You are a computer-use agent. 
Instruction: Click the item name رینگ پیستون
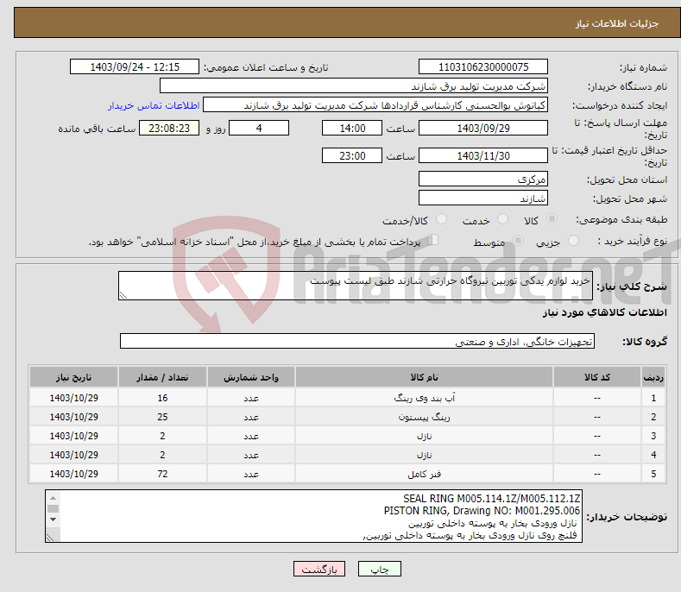[x=424, y=417]
